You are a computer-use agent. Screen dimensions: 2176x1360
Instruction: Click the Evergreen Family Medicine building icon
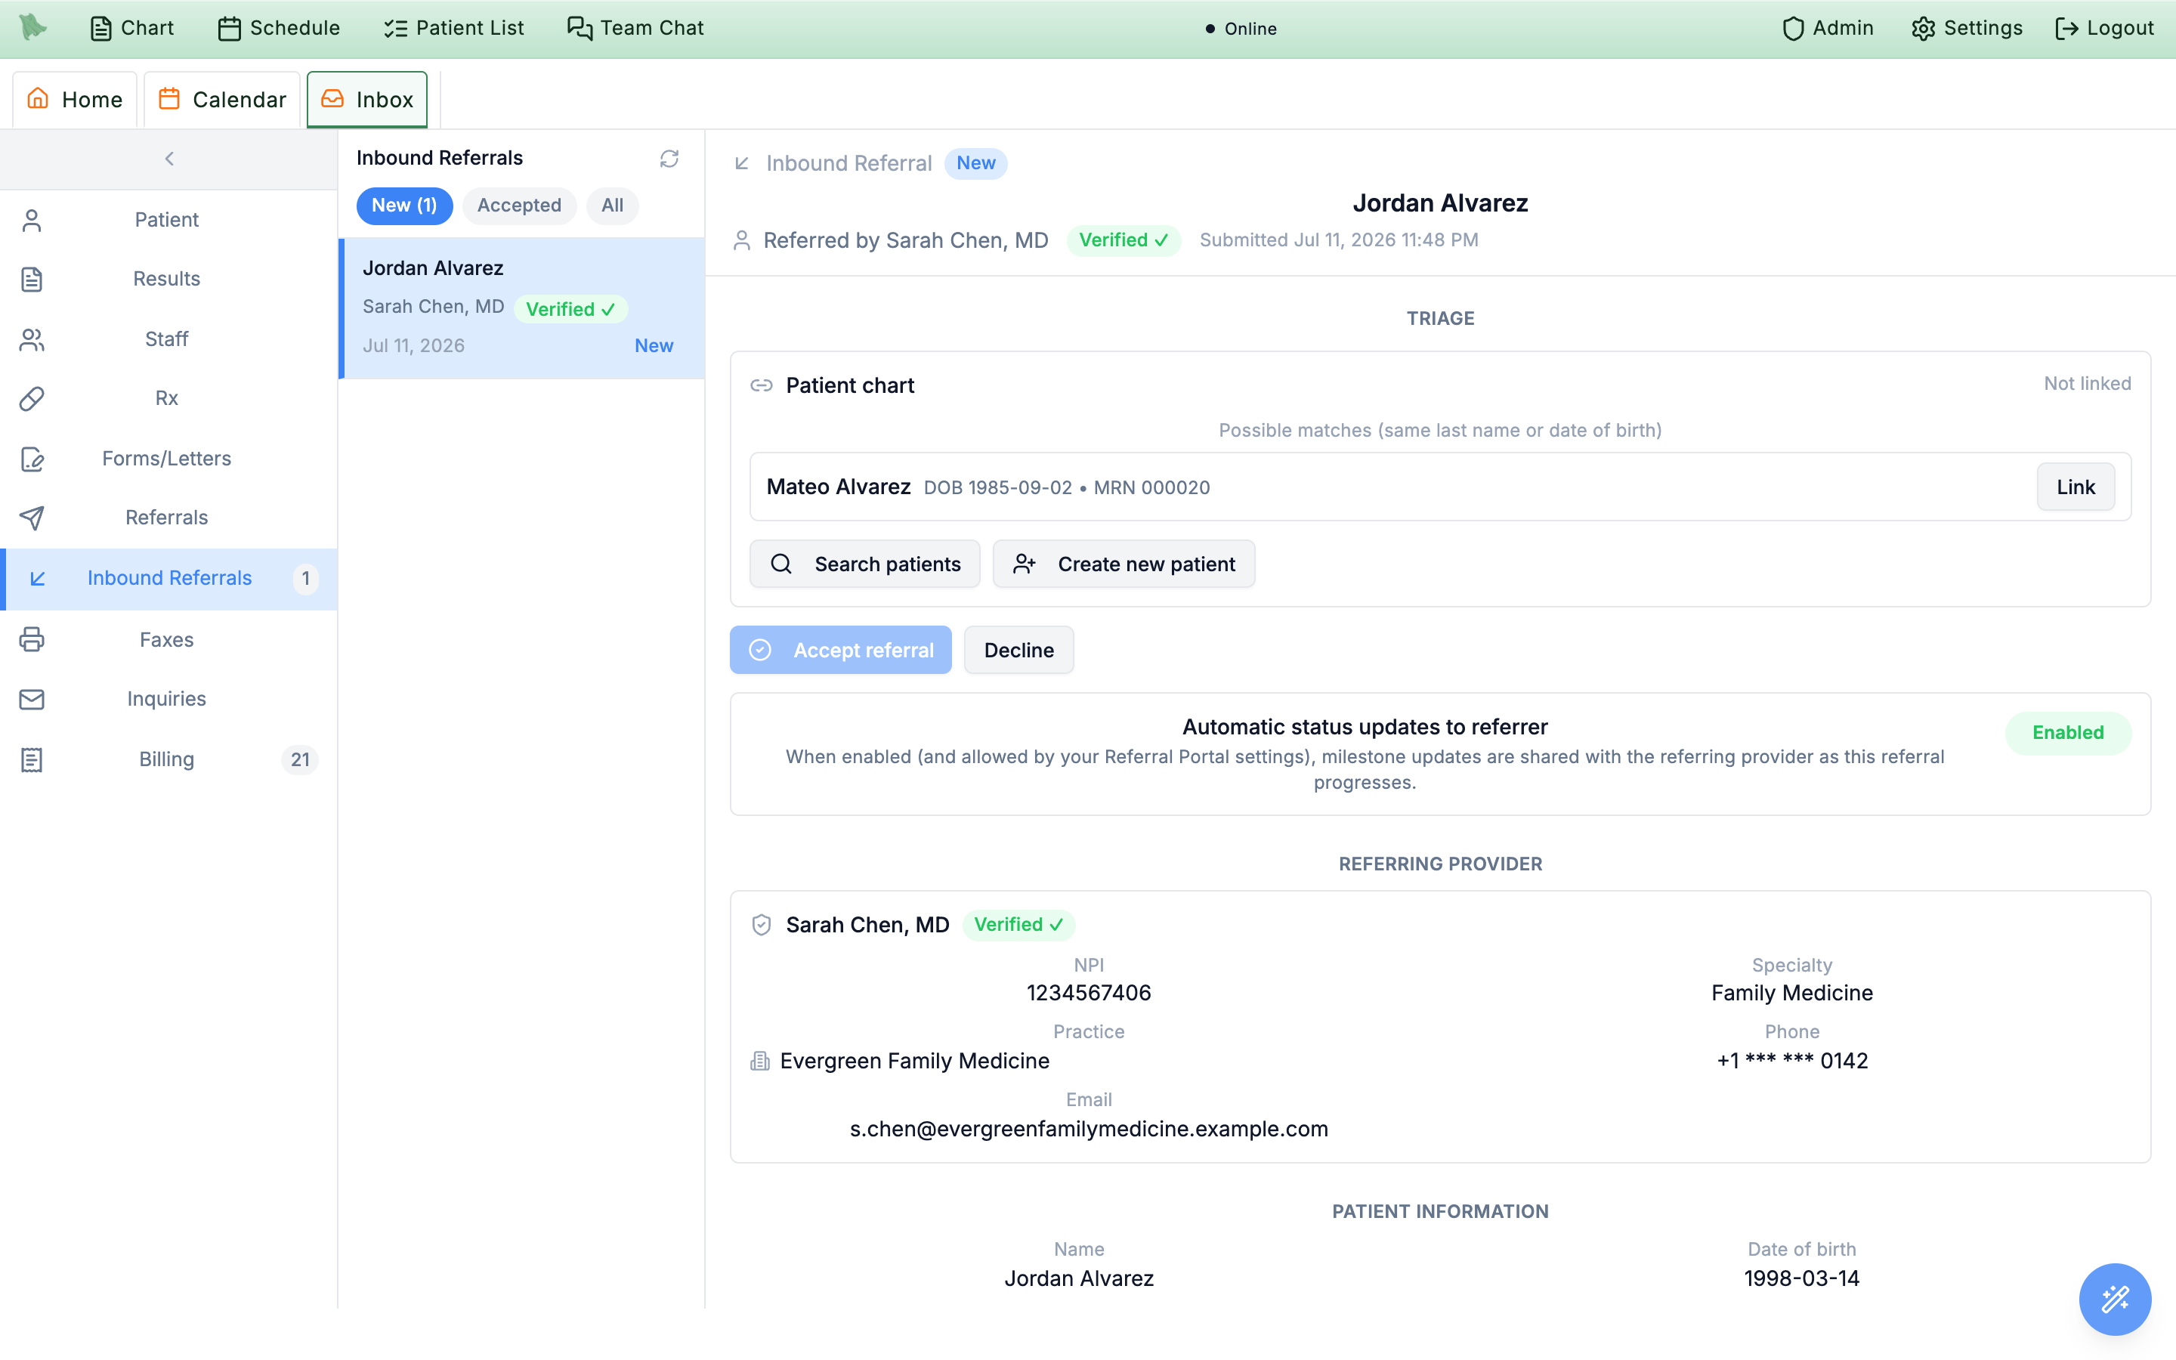pyautogui.click(x=761, y=1062)
